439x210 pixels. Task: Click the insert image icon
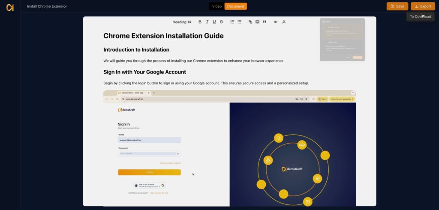(257, 22)
